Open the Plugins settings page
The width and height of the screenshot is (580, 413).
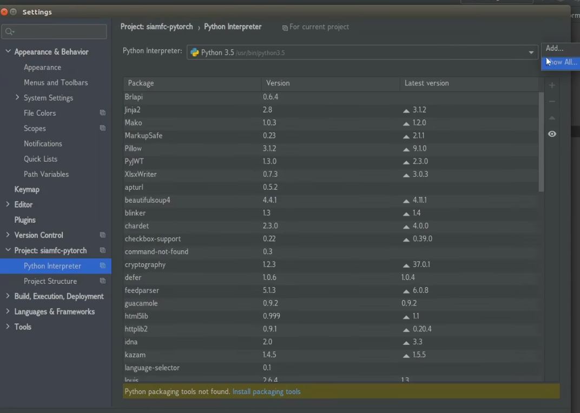(x=25, y=219)
